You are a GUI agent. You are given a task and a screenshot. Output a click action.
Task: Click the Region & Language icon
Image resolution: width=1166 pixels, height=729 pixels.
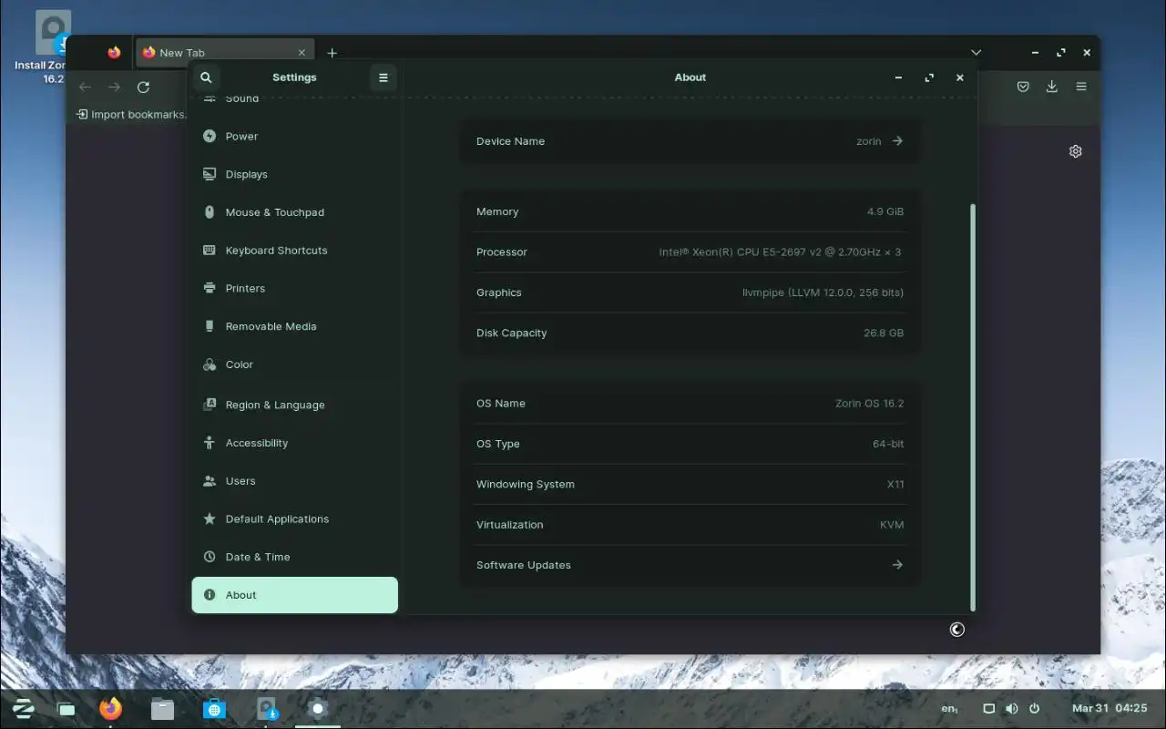[x=210, y=405]
